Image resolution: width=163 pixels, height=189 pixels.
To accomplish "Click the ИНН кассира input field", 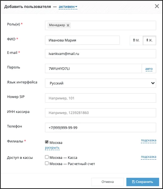I will [x=101, y=113].
